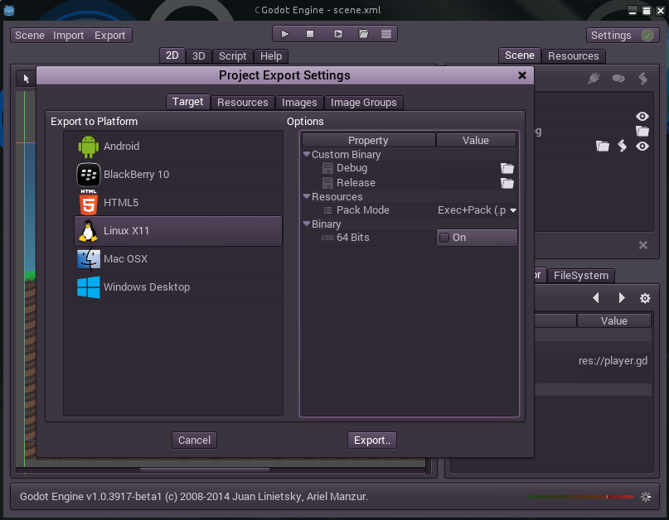Click Export.. button
The width and height of the screenshot is (669, 520).
(372, 440)
